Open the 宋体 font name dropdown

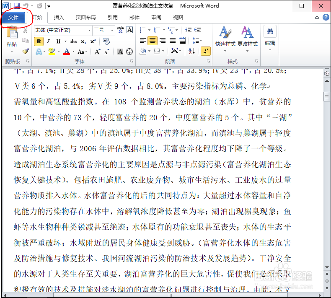[90, 31]
